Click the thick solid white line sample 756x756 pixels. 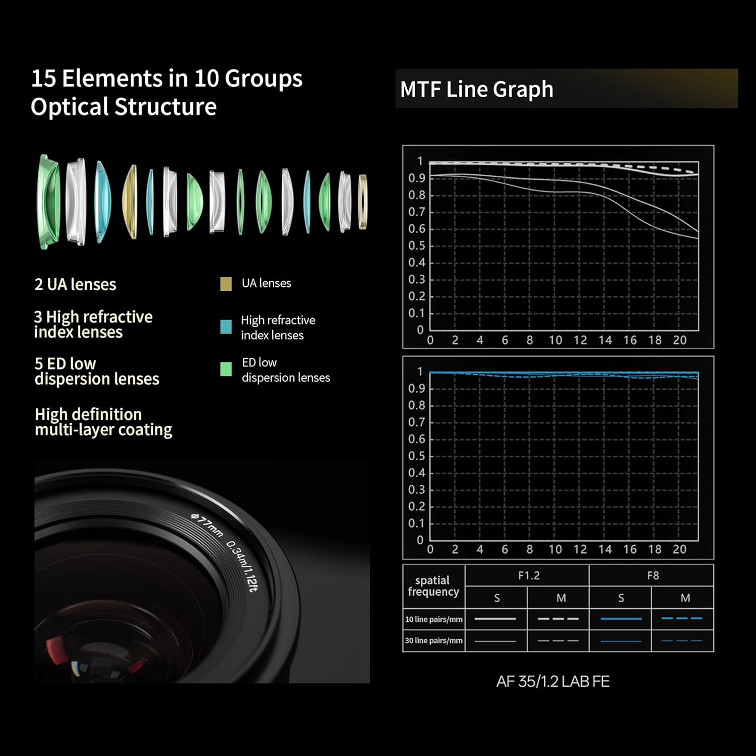click(495, 619)
